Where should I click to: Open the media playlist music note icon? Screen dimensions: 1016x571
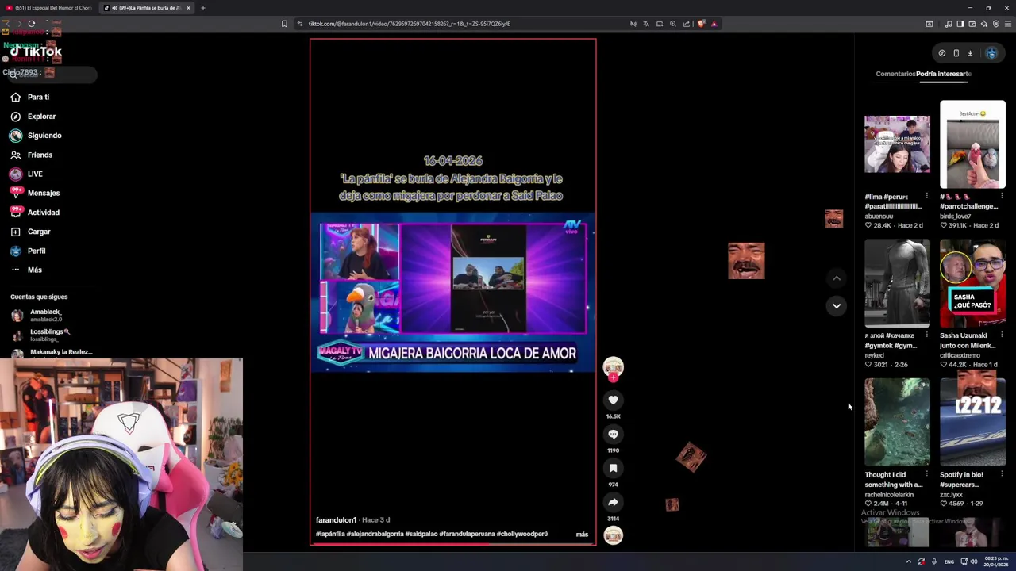[949, 24]
